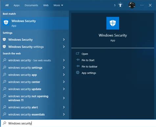This screenshot has width=156, height=127.
Task: Choose Pin to Start
Action: point(88,60)
